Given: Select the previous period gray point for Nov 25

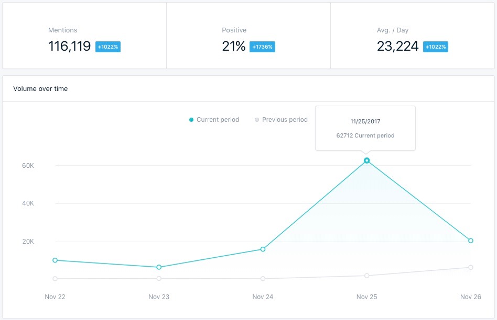Looking at the screenshot, I should pos(367,276).
